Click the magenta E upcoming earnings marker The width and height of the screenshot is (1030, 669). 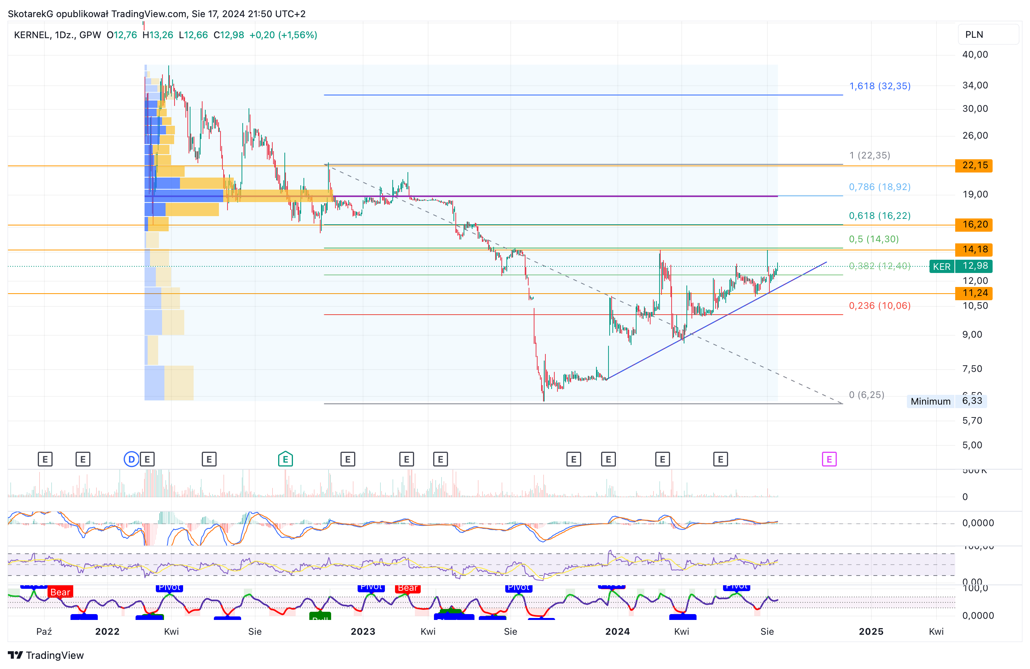coord(829,459)
